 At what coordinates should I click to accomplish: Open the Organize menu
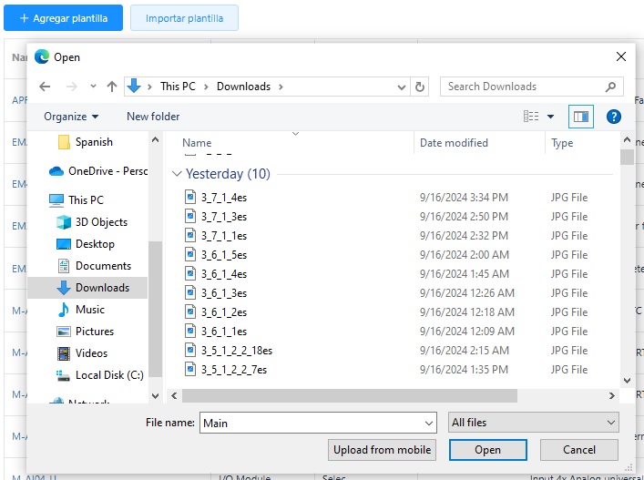71,117
